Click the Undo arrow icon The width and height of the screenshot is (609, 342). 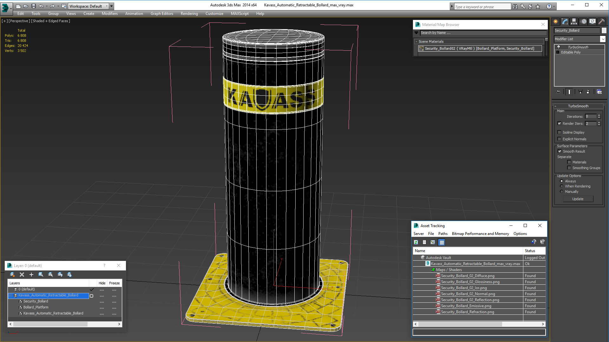pos(41,6)
